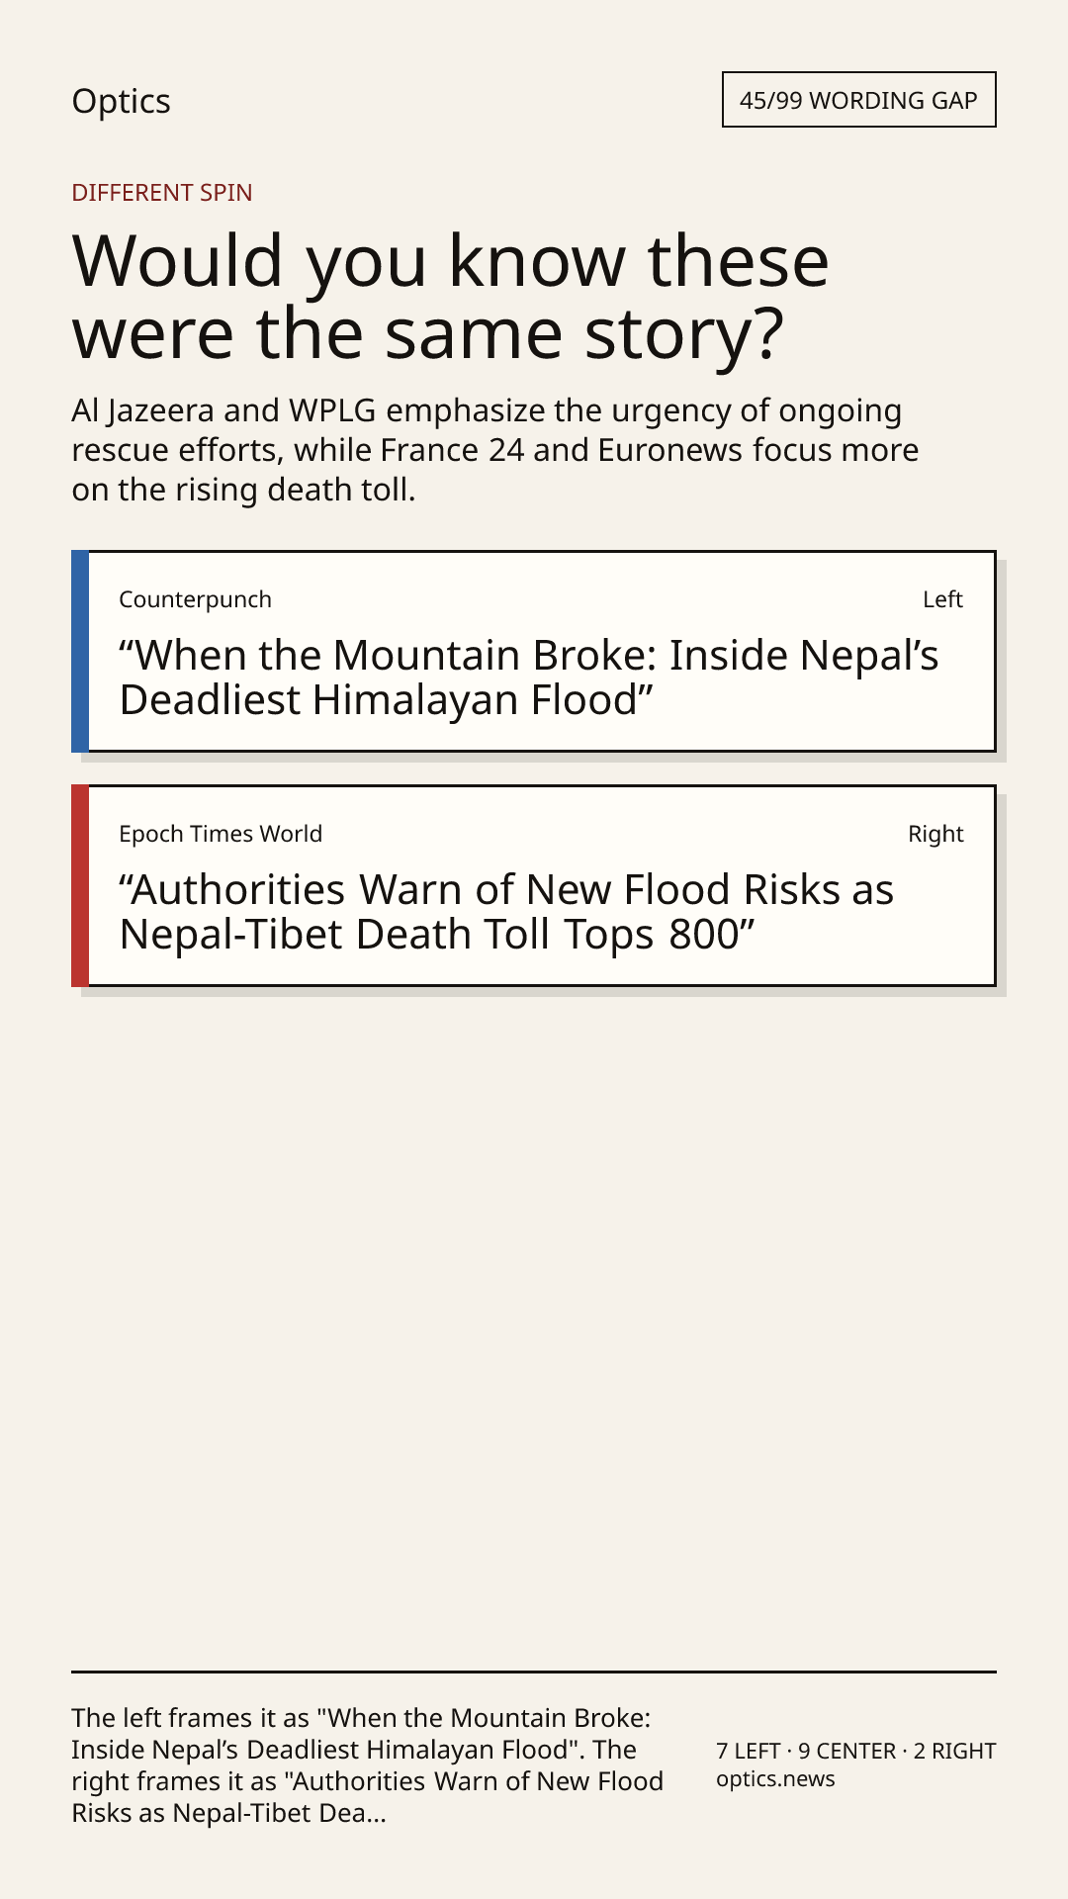1068x1899 pixels.
Task: Click the footer divider line
Action: pos(534,1672)
